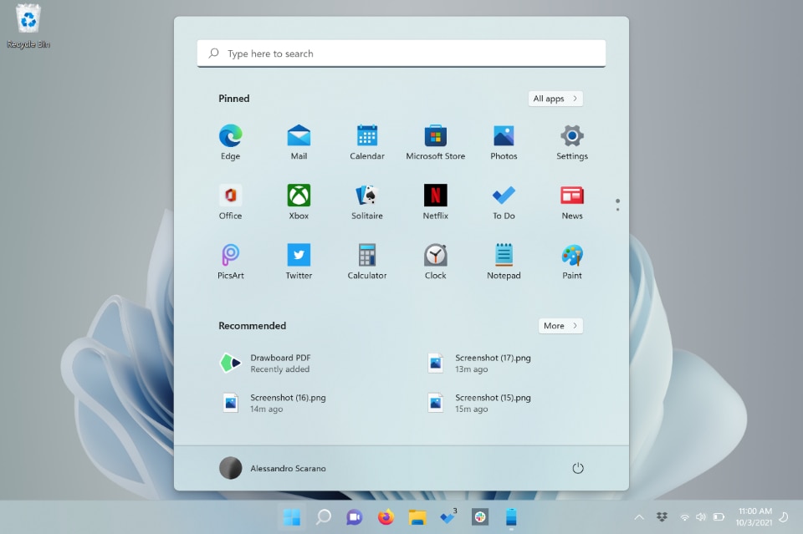Open Firefox from the taskbar
803x534 pixels.
386,517
